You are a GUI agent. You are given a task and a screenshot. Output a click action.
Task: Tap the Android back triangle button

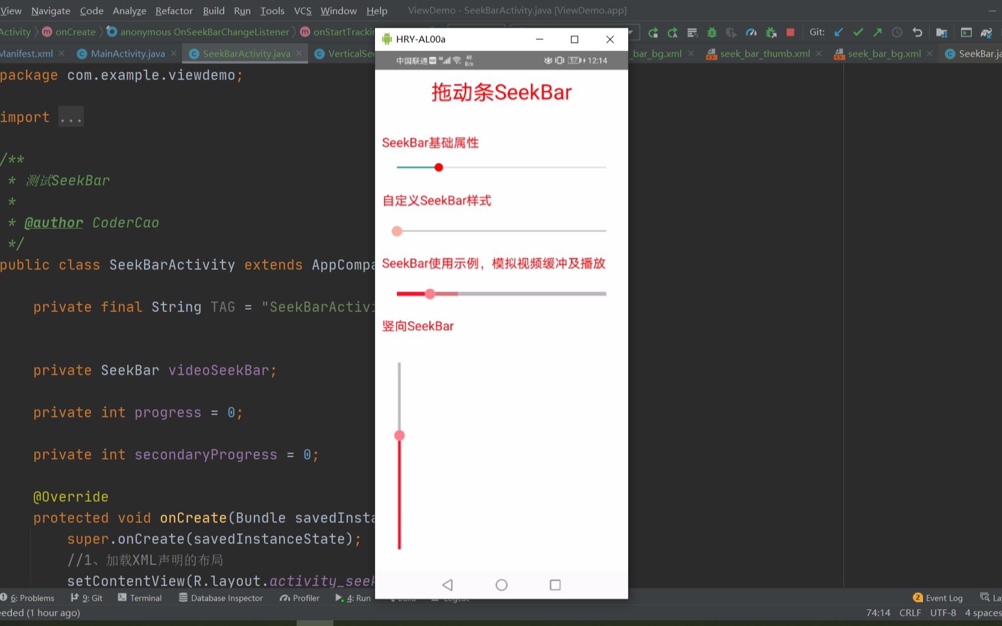pos(447,585)
